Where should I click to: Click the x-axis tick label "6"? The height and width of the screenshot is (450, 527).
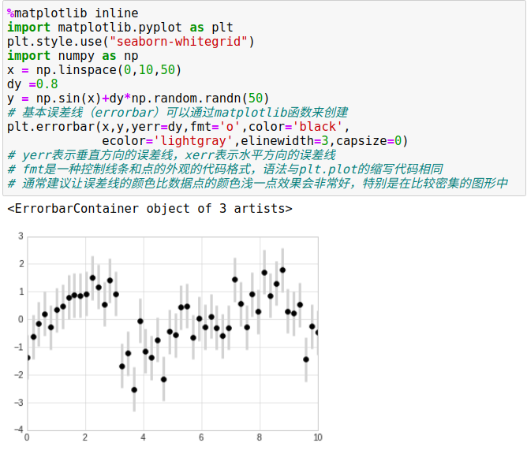pos(201,437)
